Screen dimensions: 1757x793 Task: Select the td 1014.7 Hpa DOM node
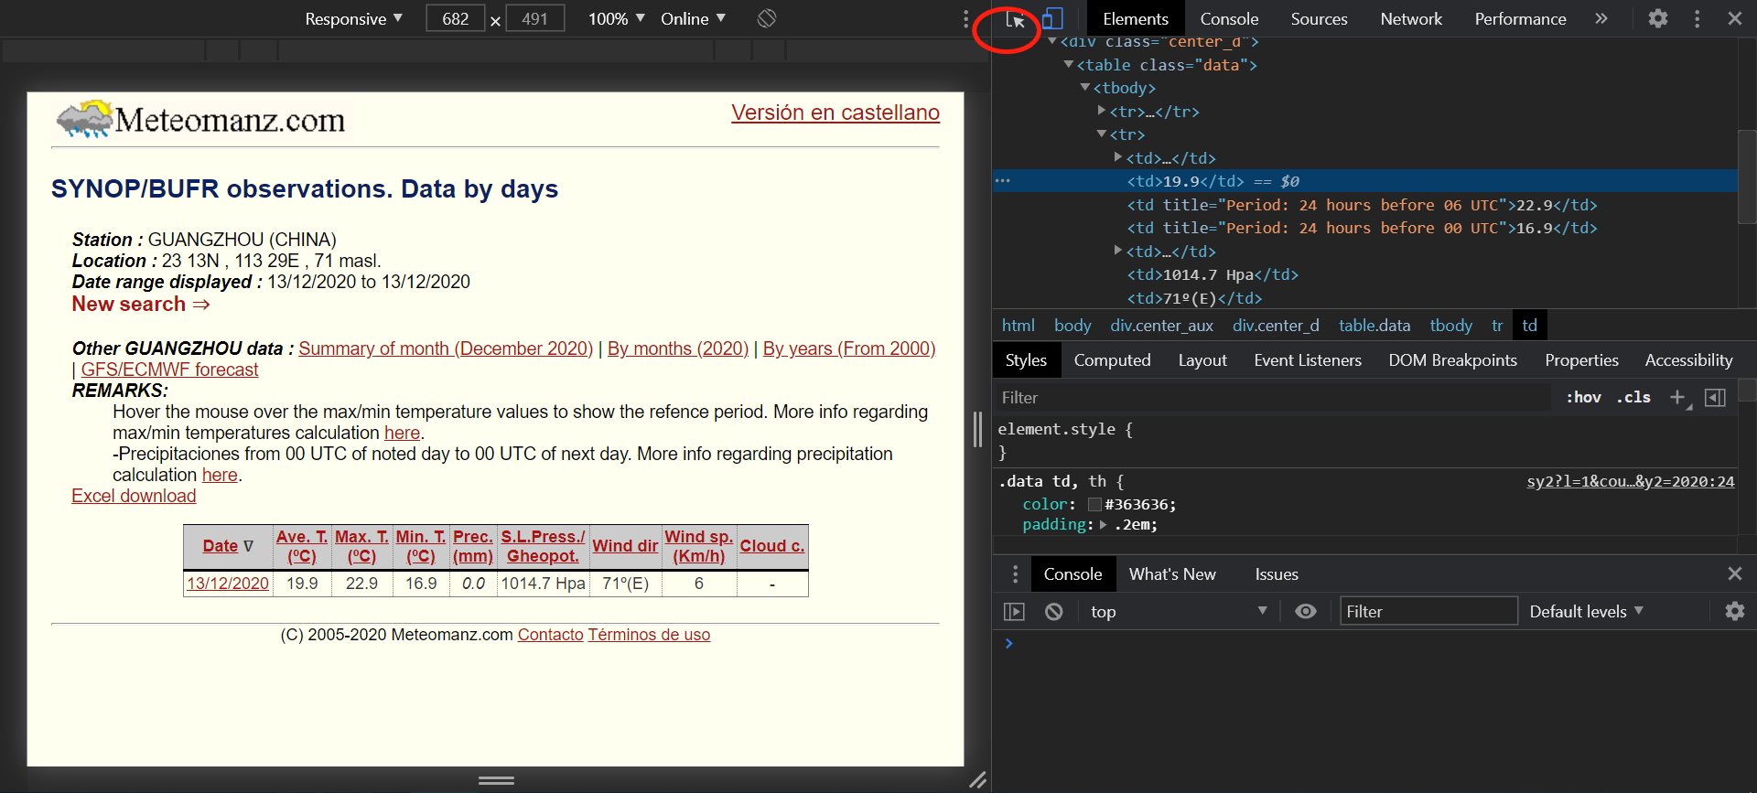coord(1213,274)
